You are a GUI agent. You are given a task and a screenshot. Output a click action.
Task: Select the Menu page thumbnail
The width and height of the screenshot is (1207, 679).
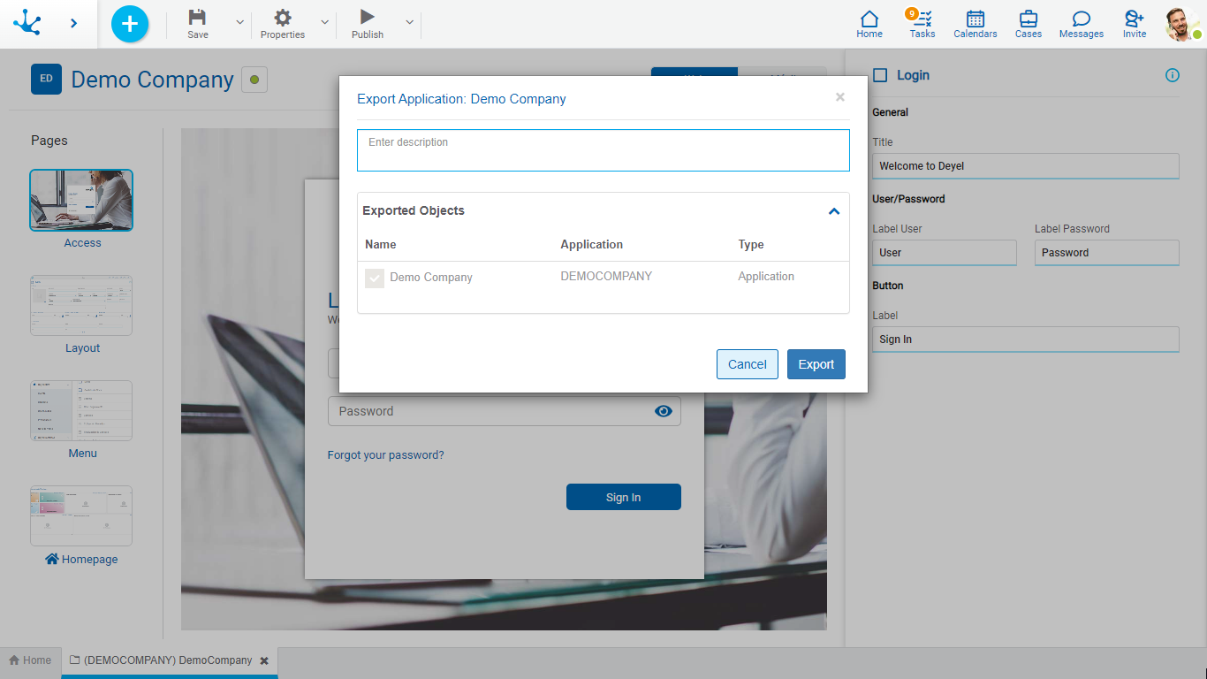[x=81, y=410]
